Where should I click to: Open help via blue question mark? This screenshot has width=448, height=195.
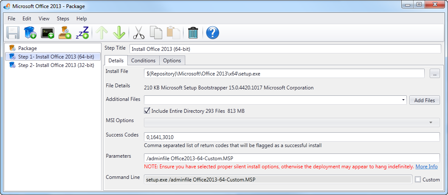pos(212,33)
